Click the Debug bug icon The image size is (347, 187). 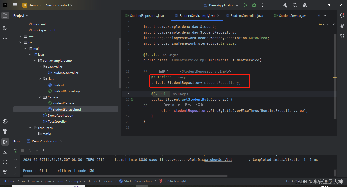pos(254,5)
